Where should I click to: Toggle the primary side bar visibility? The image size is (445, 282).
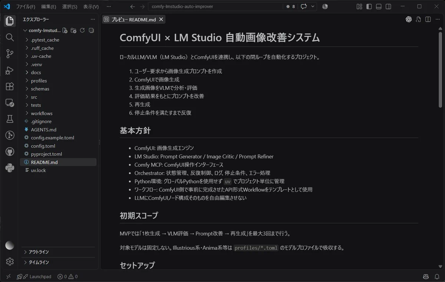coord(369,6)
